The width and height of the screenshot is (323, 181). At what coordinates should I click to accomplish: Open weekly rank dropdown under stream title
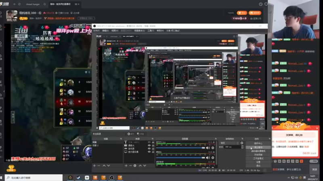point(86,18)
